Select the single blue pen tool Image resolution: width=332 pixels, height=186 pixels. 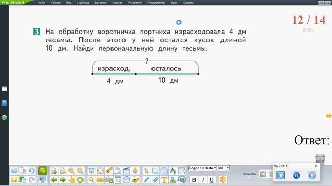(146, 180)
